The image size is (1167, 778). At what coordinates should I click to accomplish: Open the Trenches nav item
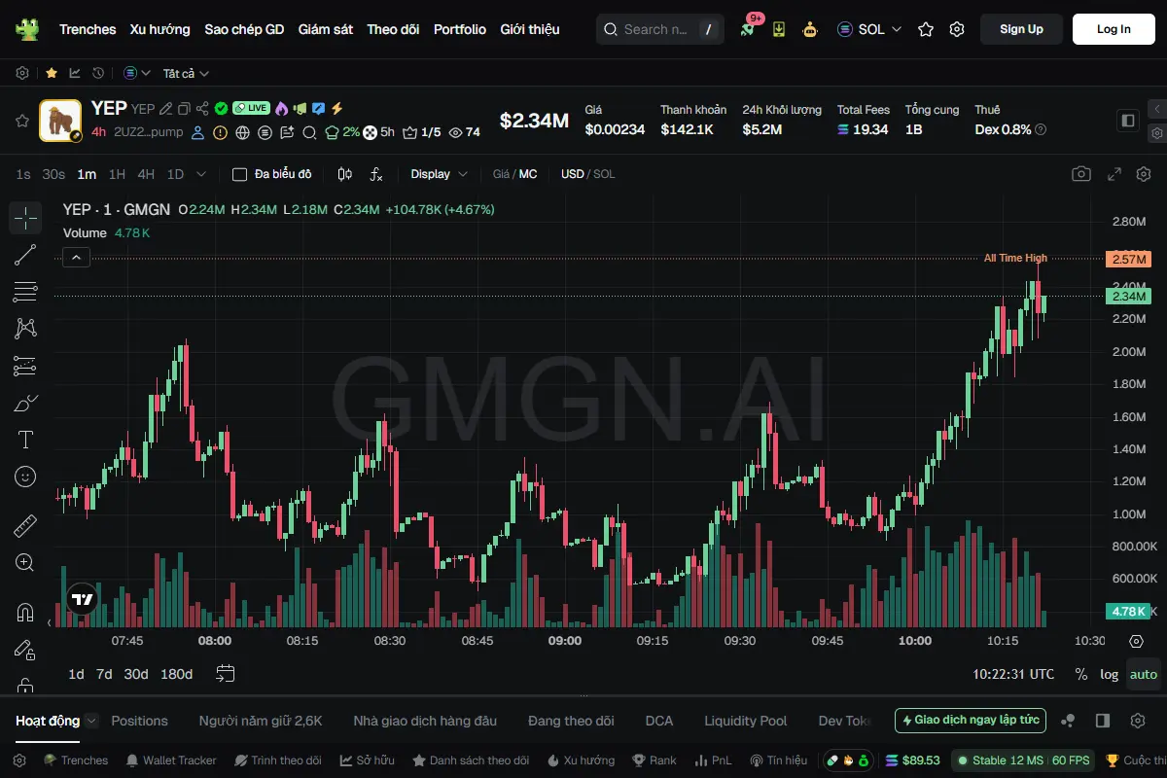(x=88, y=29)
